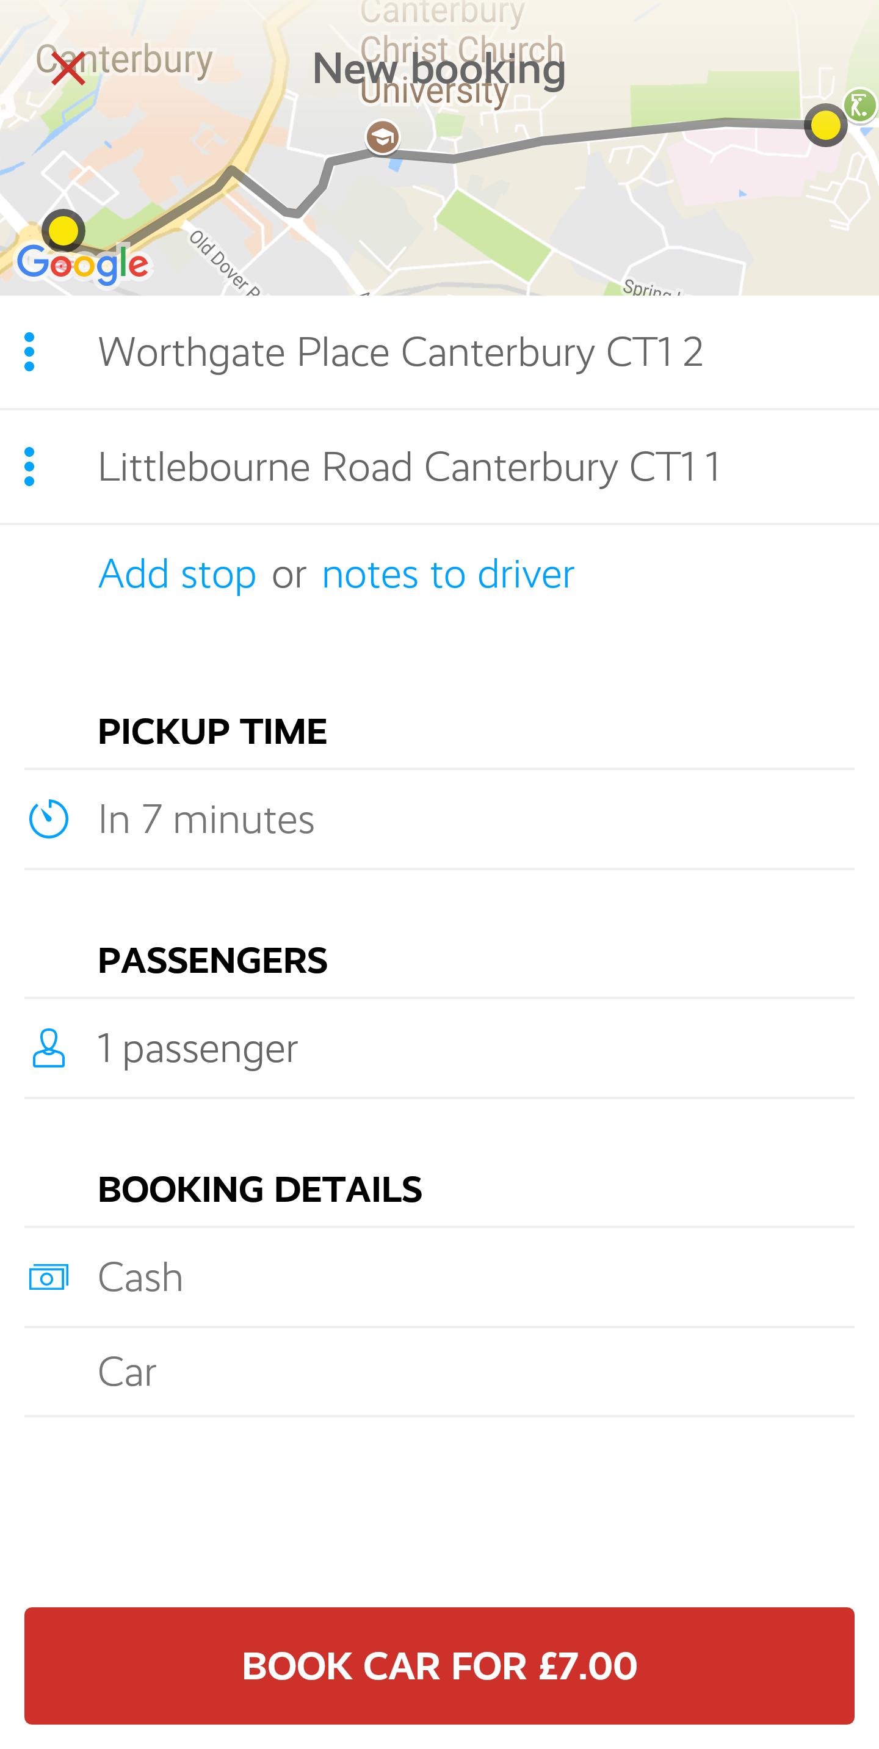Tap the green golf marker on map
Image resolution: width=879 pixels, height=1749 pixels.
click(861, 106)
